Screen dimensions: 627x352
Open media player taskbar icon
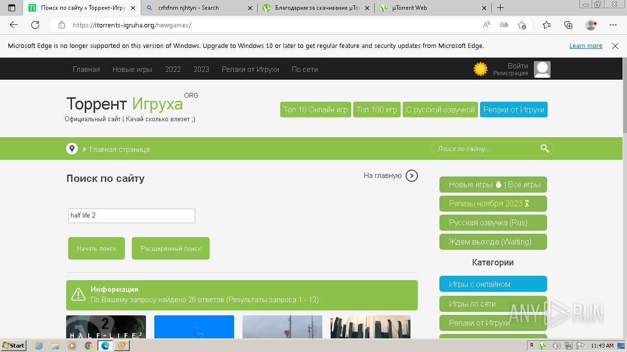(x=72, y=346)
